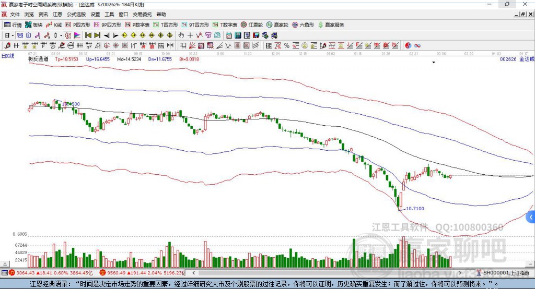The height and width of the screenshot is (289, 535).
Task: Select the zigzag trend line tool
Action: [x=199, y=35]
